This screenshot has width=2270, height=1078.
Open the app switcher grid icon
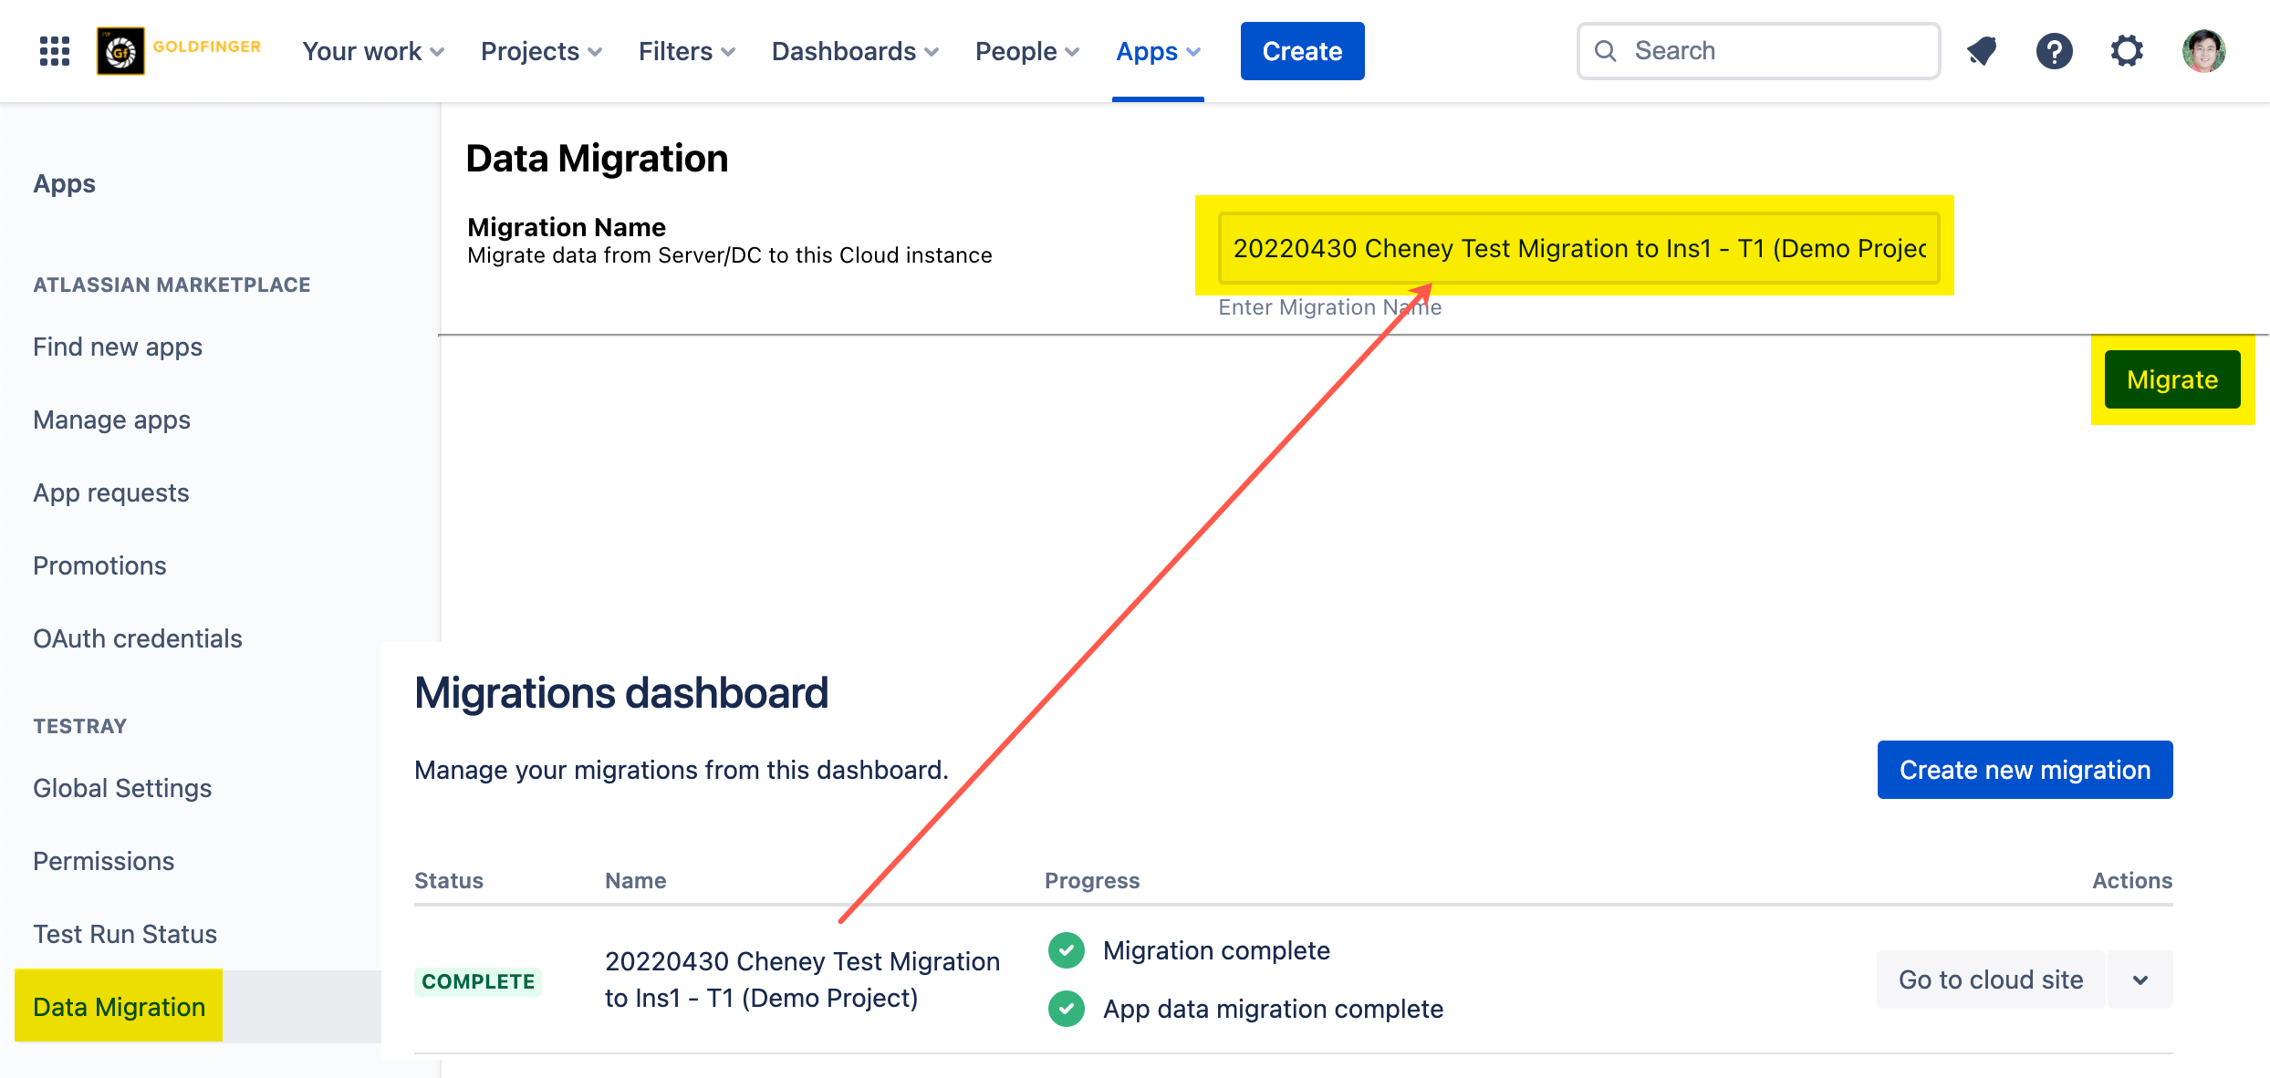pyautogui.click(x=55, y=51)
